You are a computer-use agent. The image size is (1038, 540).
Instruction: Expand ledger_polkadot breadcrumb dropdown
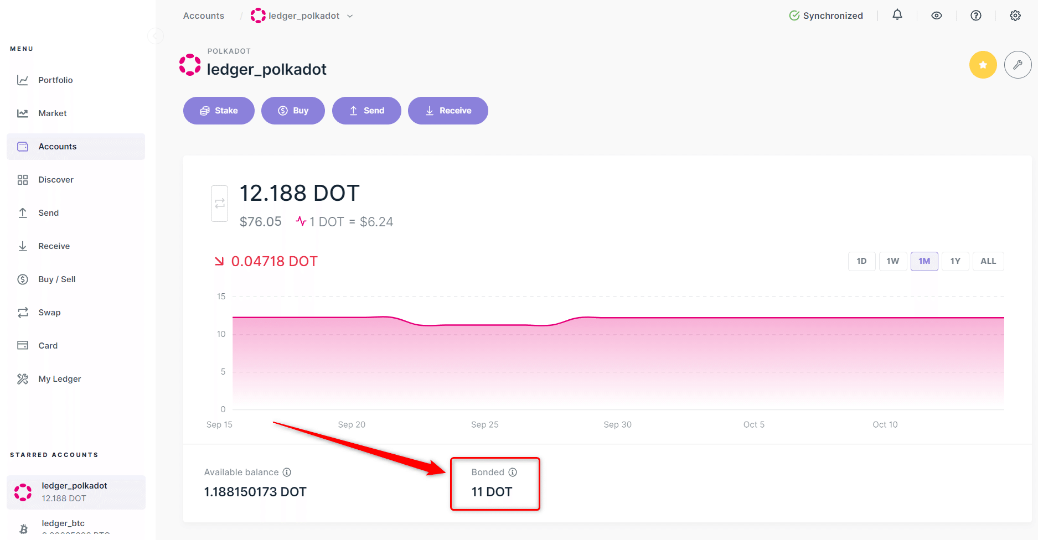350,16
